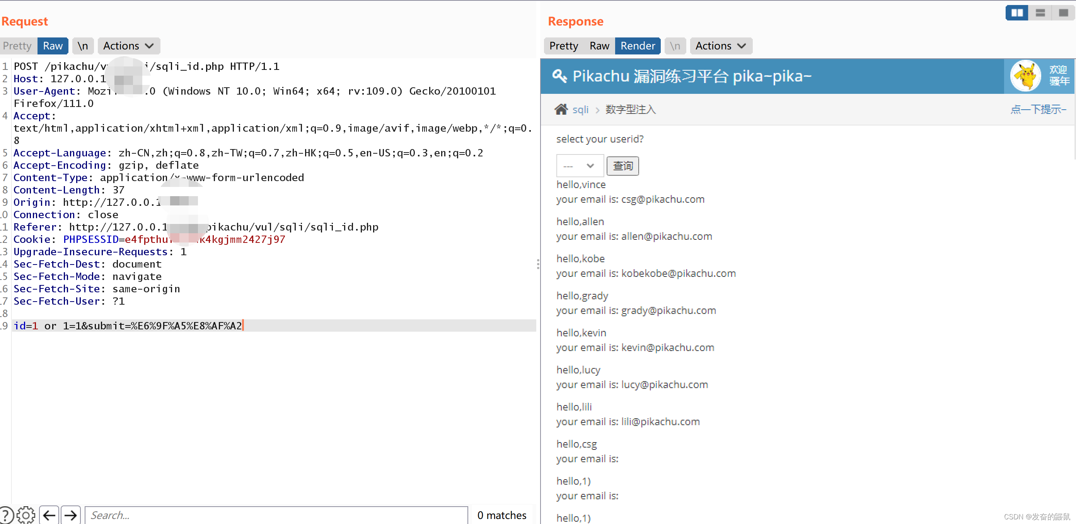
Task: Open the Request Actions dropdown
Action: click(x=129, y=46)
